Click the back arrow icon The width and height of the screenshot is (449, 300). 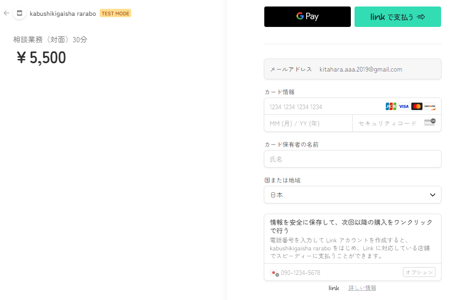point(6,13)
